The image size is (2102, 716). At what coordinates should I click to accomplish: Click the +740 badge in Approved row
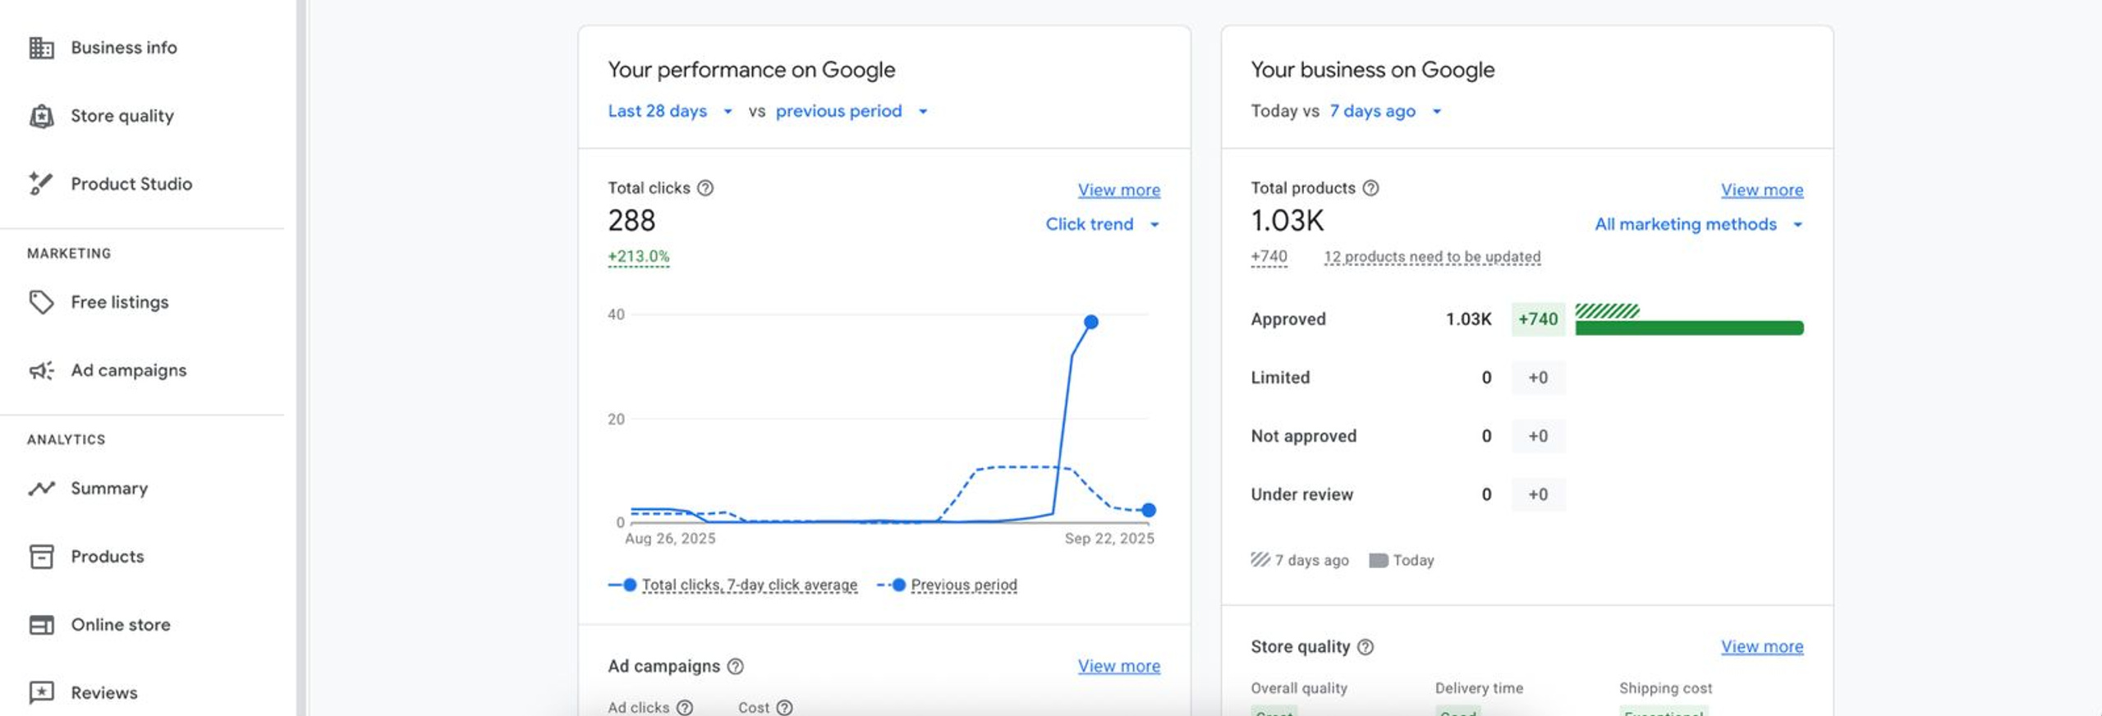(1537, 319)
